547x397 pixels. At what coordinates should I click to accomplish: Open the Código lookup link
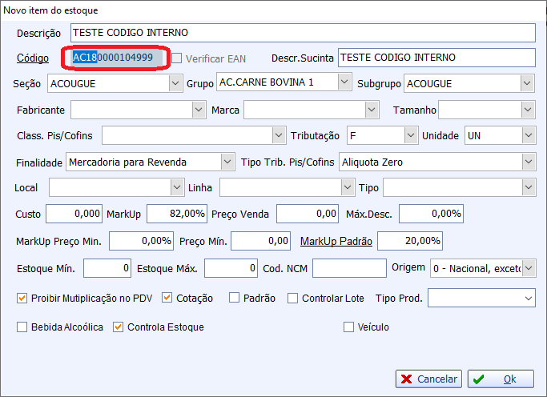[33, 58]
